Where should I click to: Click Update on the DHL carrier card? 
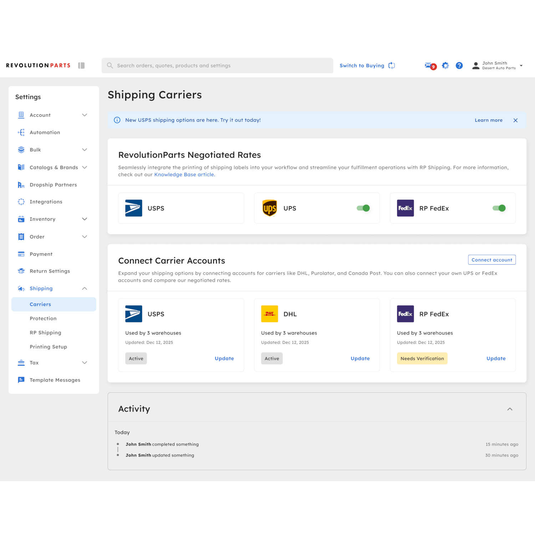[360, 358]
